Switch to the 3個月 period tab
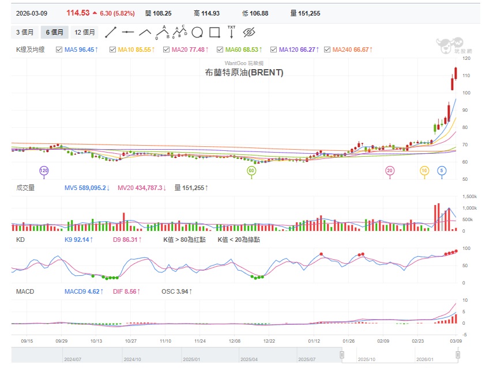This screenshot has width=482, height=368. (24, 32)
